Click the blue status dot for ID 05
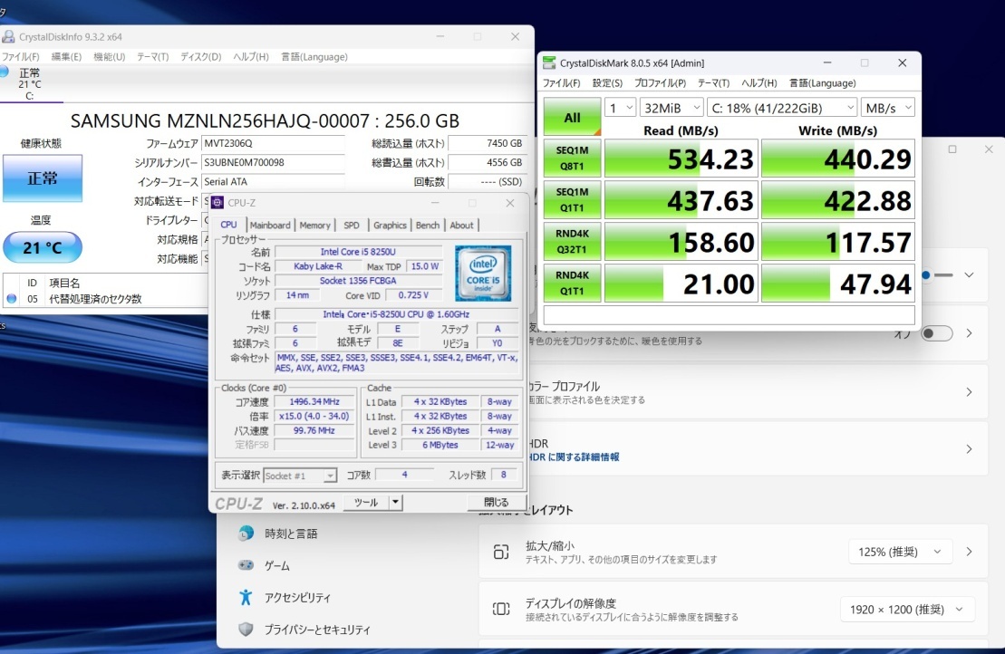 (x=12, y=299)
